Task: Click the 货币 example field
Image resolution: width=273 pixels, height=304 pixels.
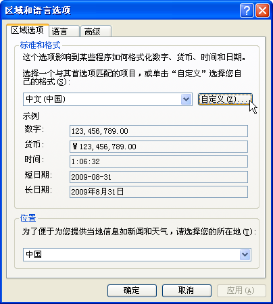Action: click(159, 147)
